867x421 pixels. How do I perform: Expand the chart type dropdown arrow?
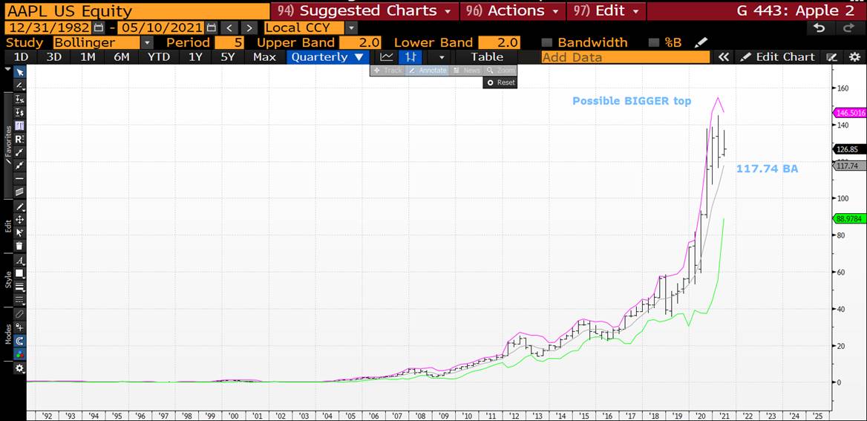click(441, 57)
